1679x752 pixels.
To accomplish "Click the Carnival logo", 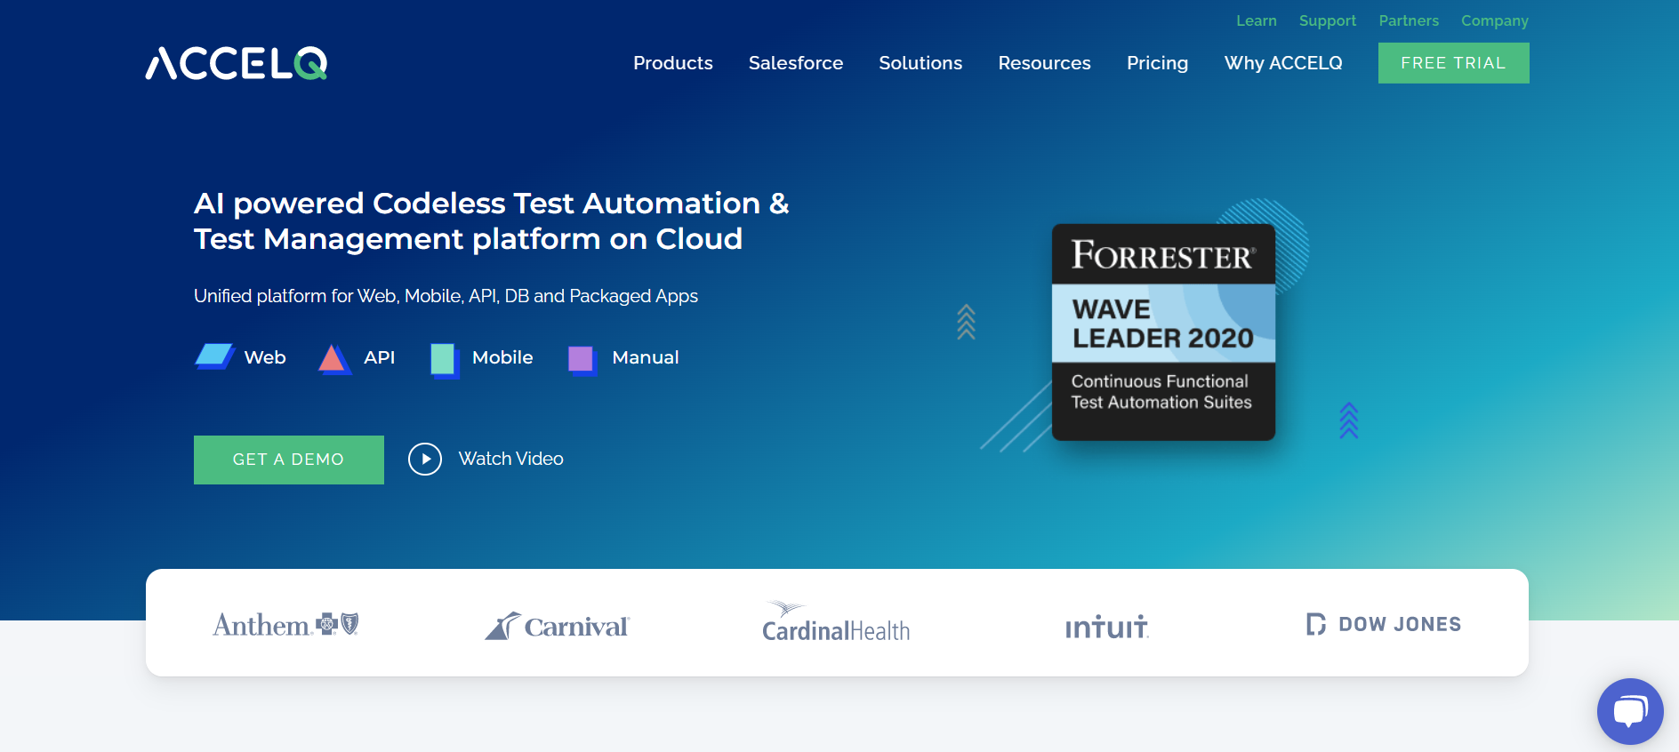I will (557, 626).
